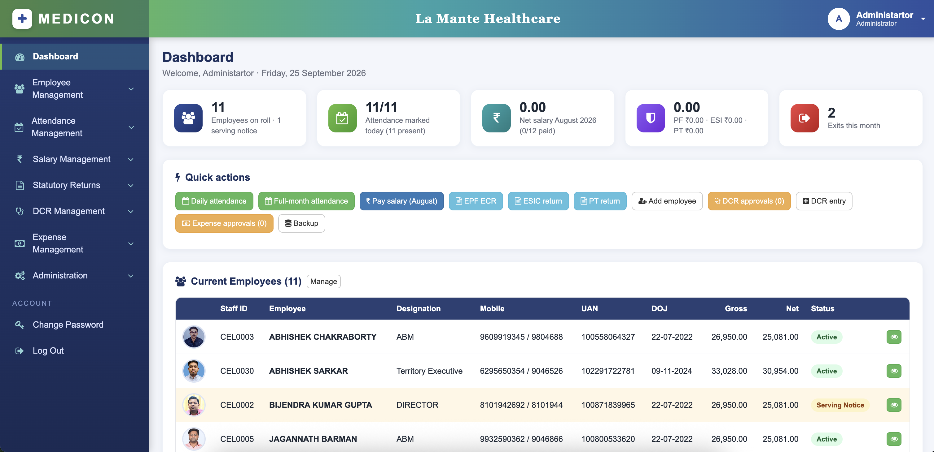Click the blue employees-on-roll card icon
Screen dimensions: 934x452
coord(188,118)
